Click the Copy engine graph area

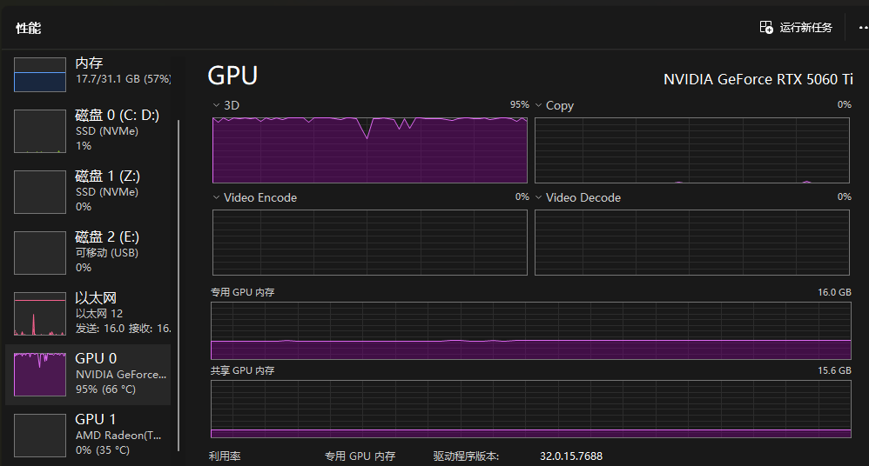point(692,150)
